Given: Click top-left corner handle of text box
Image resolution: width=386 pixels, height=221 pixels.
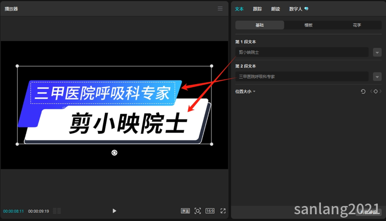Looking at the screenshot, I should click(x=17, y=66).
